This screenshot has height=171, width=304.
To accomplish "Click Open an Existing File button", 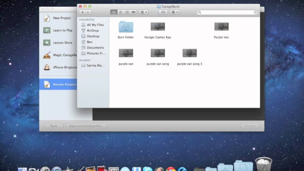I will point(86,126).
